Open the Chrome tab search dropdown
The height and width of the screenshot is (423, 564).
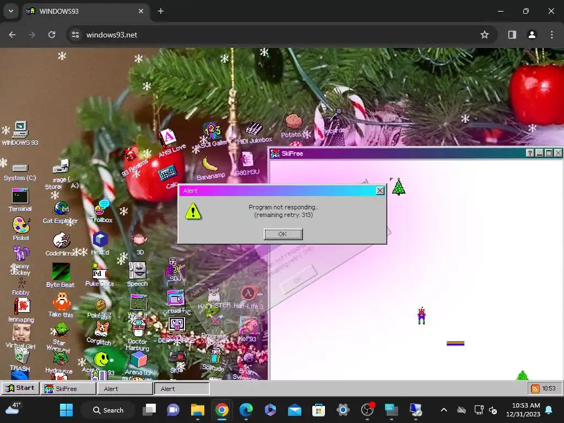click(x=11, y=11)
